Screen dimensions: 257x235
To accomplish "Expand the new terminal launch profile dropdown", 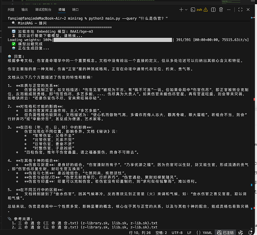I will (186, 10).
